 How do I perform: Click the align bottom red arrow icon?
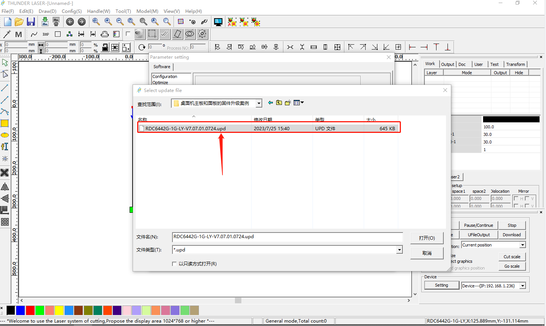[447, 47]
